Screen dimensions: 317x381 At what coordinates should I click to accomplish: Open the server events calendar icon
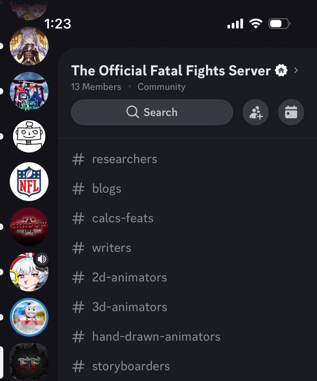coord(291,112)
